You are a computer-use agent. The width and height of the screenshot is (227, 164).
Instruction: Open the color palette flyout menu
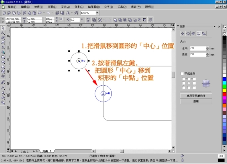pyautogui.click(x=225, y=27)
